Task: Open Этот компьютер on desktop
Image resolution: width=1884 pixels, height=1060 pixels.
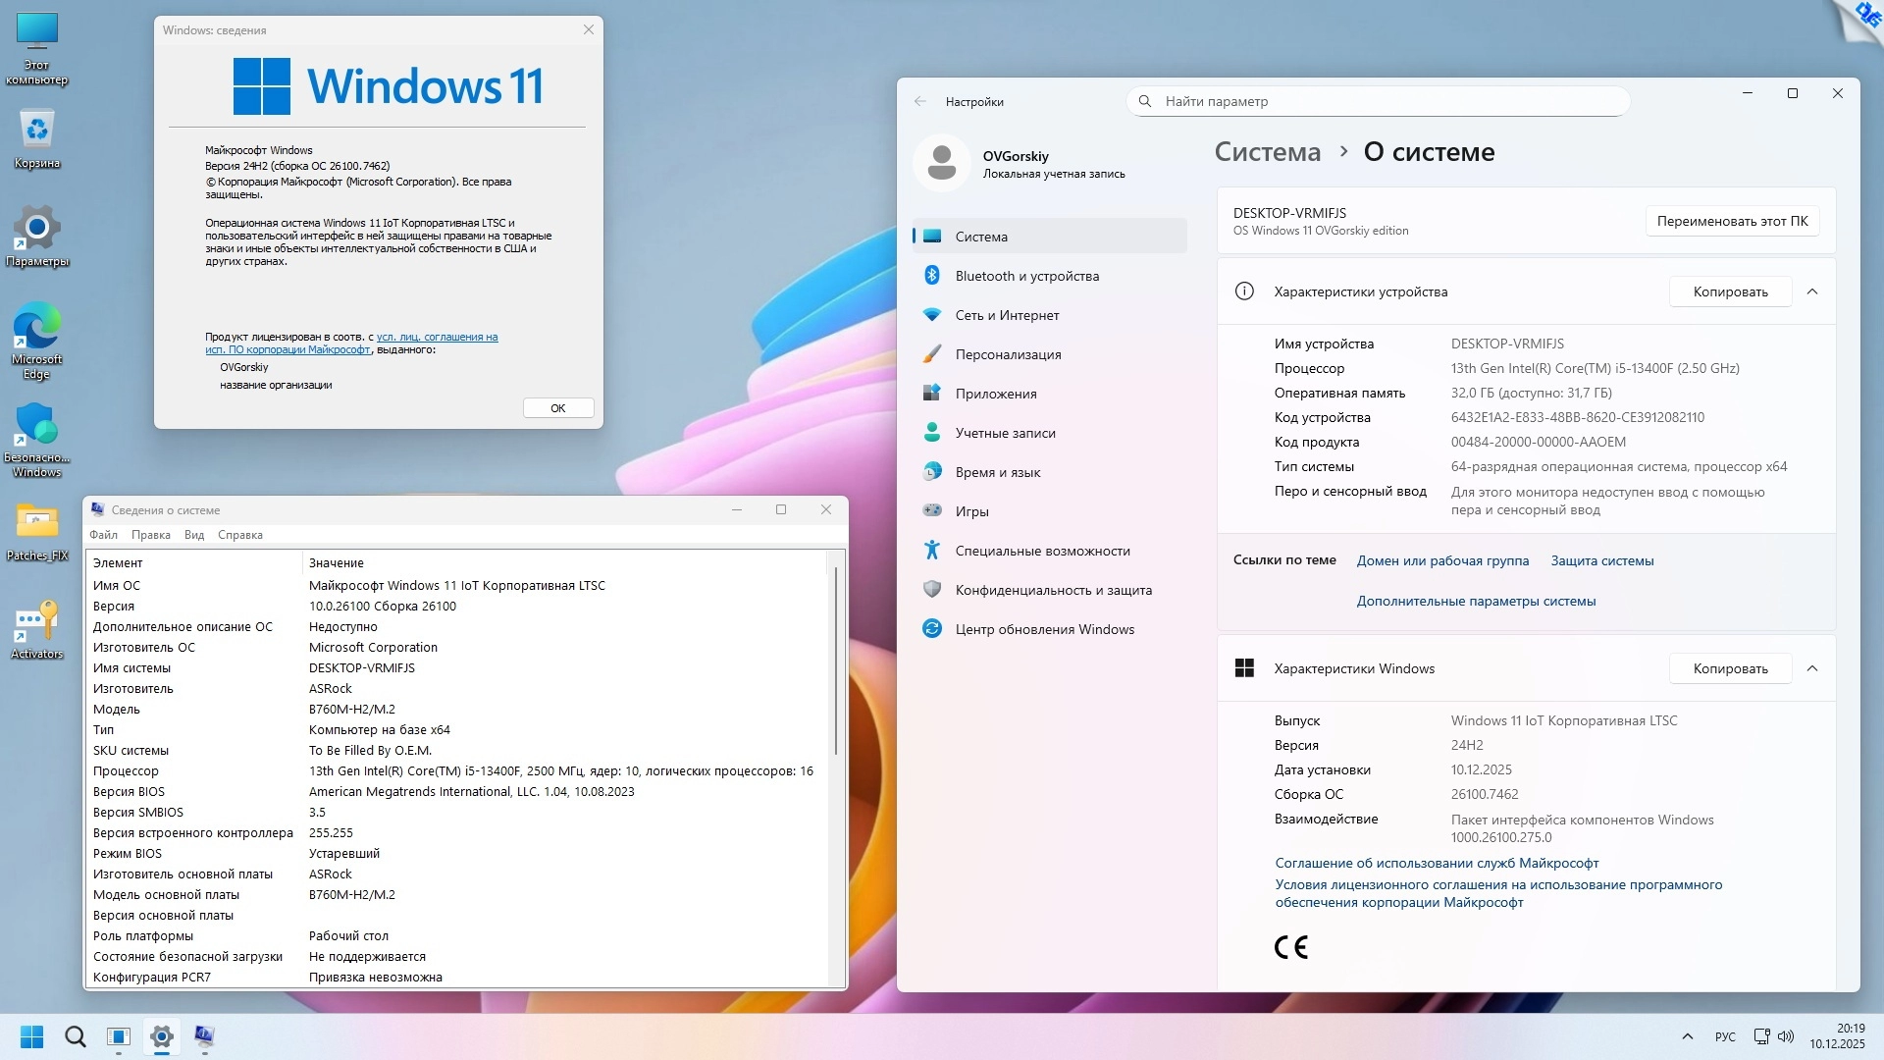Action: [36, 44]
